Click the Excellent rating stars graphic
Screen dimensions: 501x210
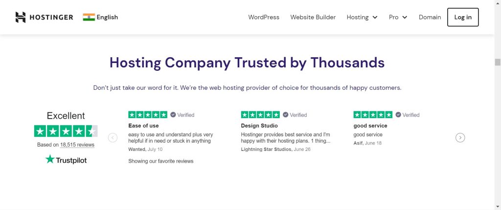[x=66, y=131]
